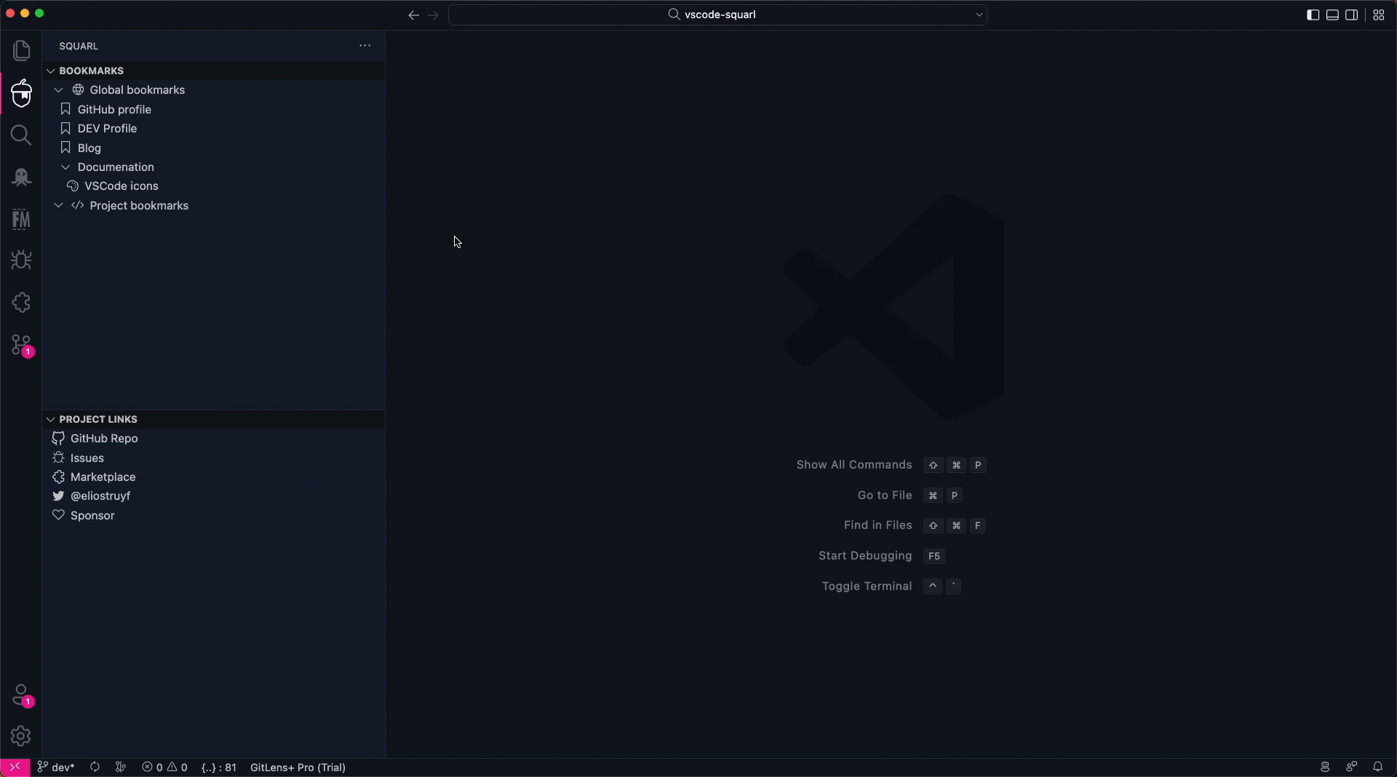Collapse the Documentation bookmark group
This screenshot has height=777, width=1397.
coord(66,167)
